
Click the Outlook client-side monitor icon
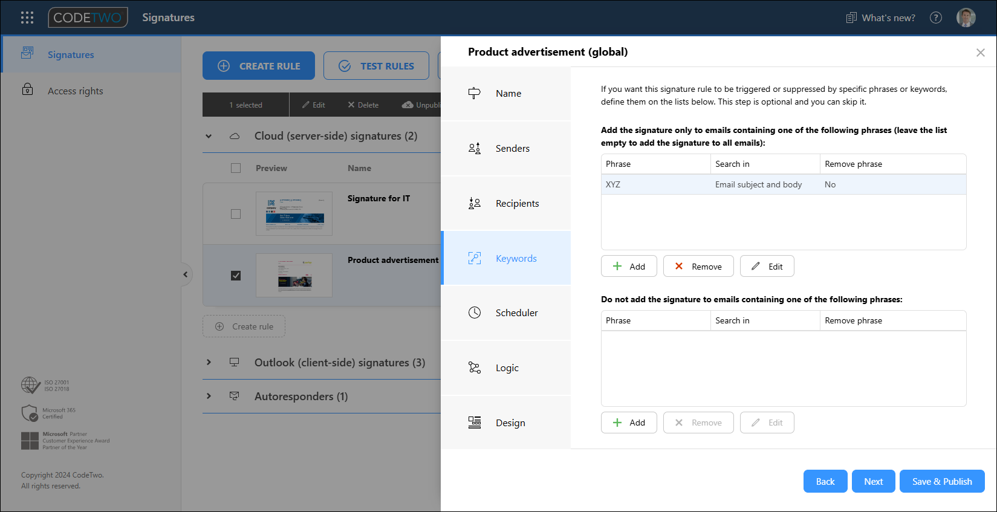(235, 362)
